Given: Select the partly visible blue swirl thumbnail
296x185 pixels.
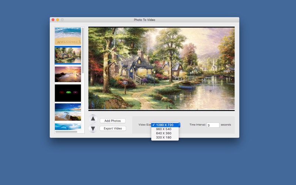Looking at the screenshot, I should click(x=68, y=127).
